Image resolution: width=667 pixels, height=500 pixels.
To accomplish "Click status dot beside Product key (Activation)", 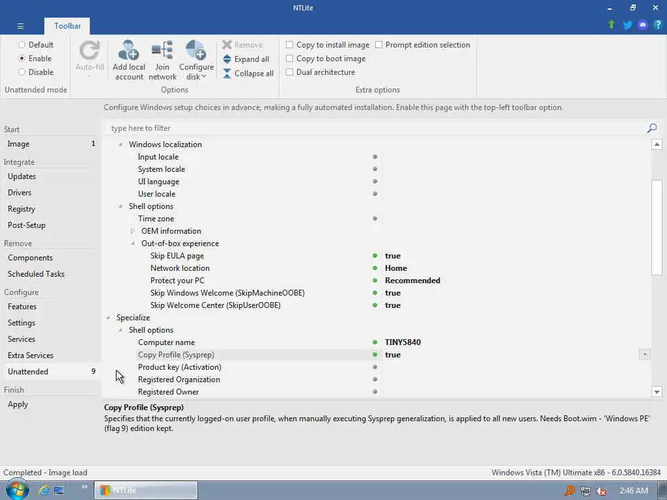I will (375, 367).
